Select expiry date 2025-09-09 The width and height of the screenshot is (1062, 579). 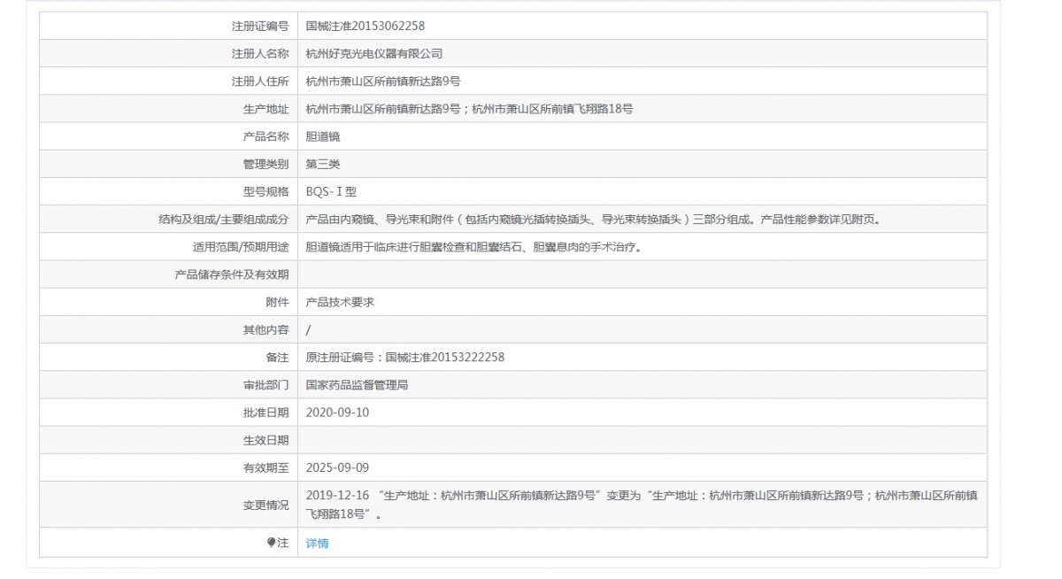pyautogui.click(x=337, y=467)
